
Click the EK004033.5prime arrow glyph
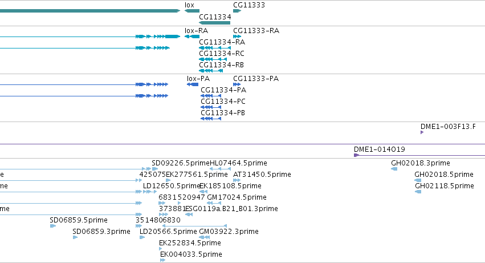point(162,260)
